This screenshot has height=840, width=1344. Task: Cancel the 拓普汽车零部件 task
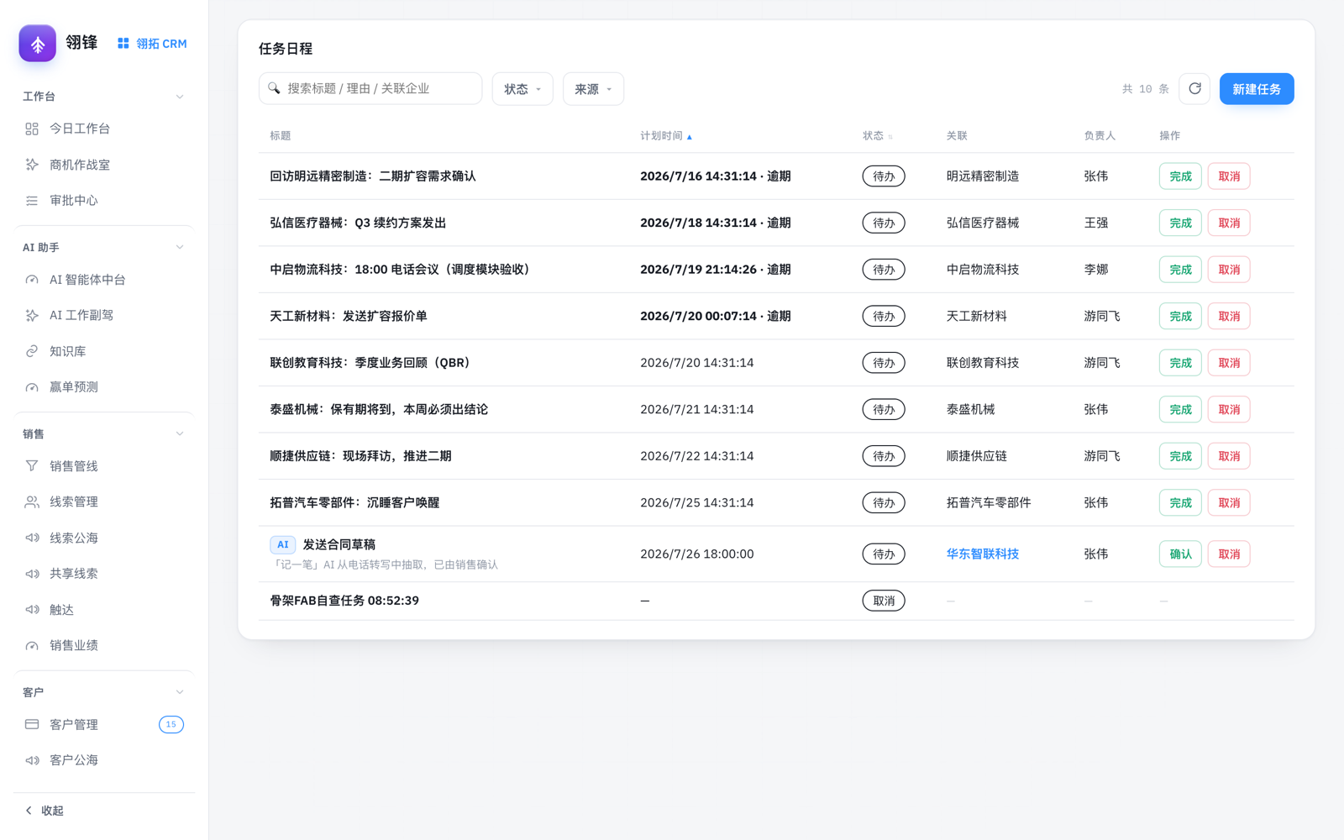click(x=1229, y=502)
